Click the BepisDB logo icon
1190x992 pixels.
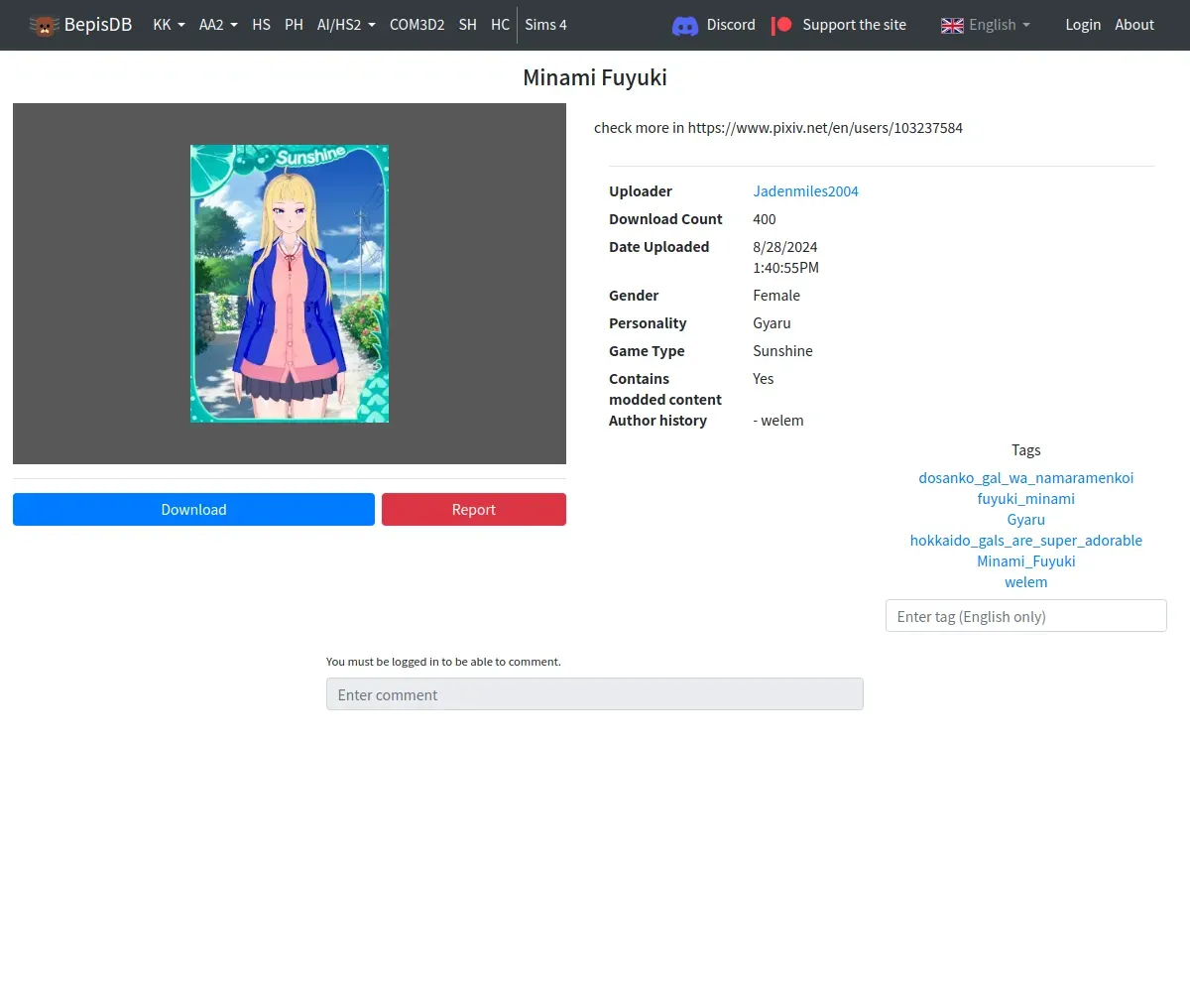pyautogui.click(x=44, y=25)
